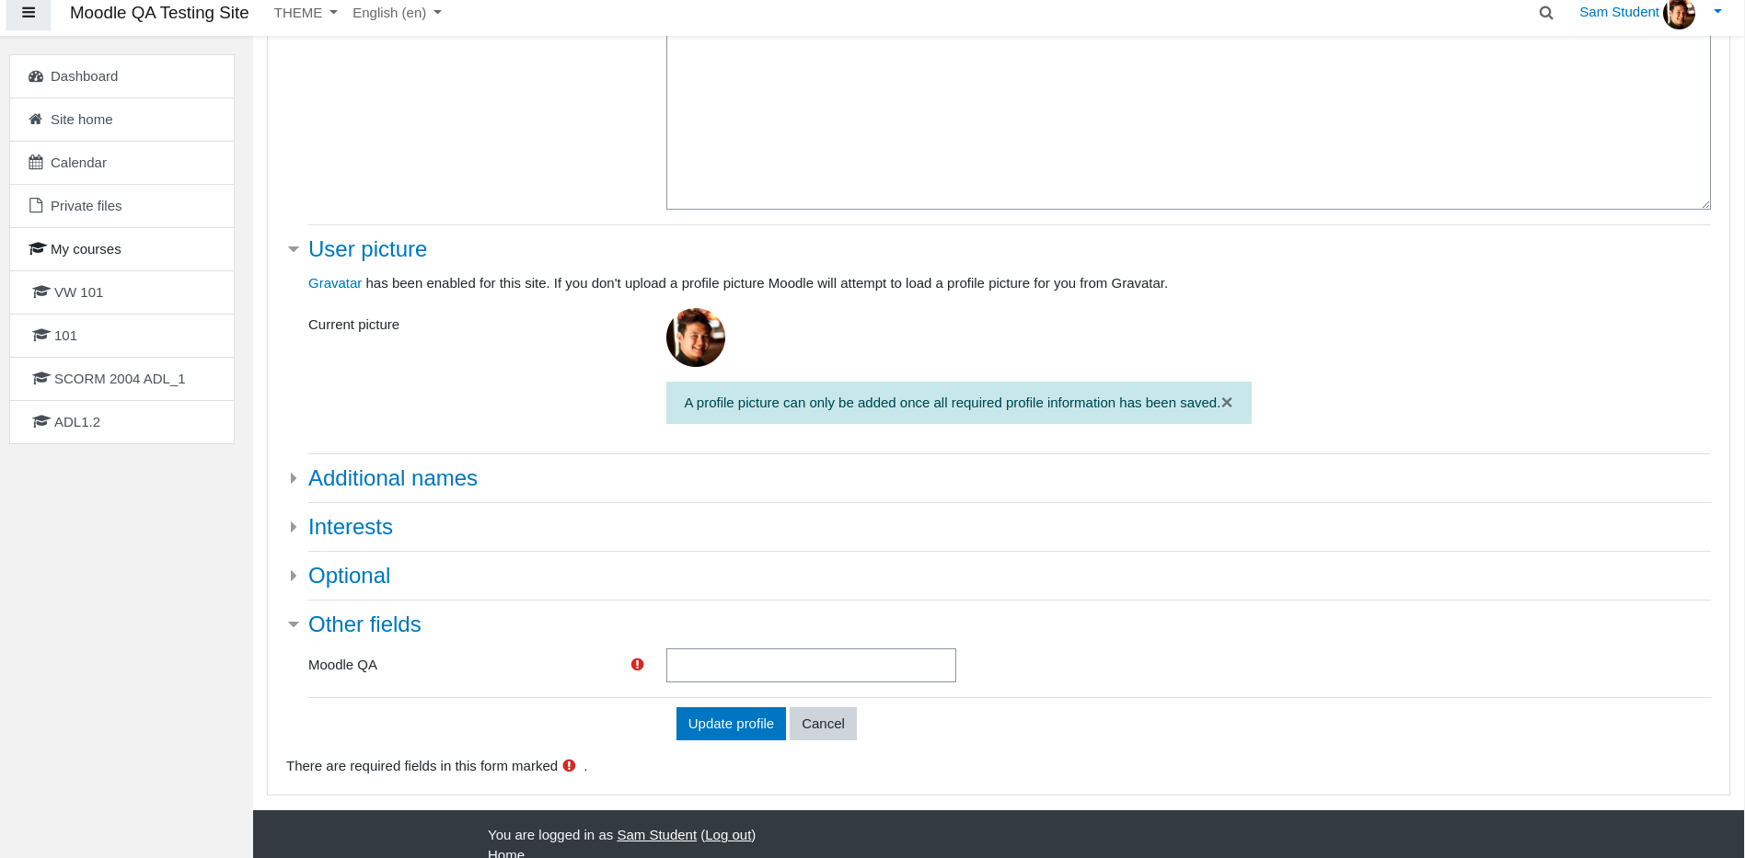Viewport: 1745px width, 858px height.
Task: Open Calendar from the sidebar
Action: click(x=121, y=163)
